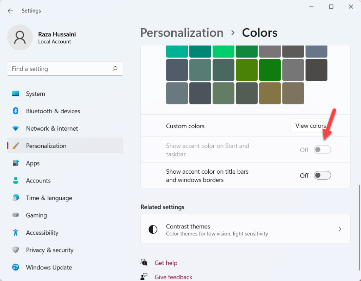Open Accounts settings
Screen dimensions: 361x281
click(38, 180)
